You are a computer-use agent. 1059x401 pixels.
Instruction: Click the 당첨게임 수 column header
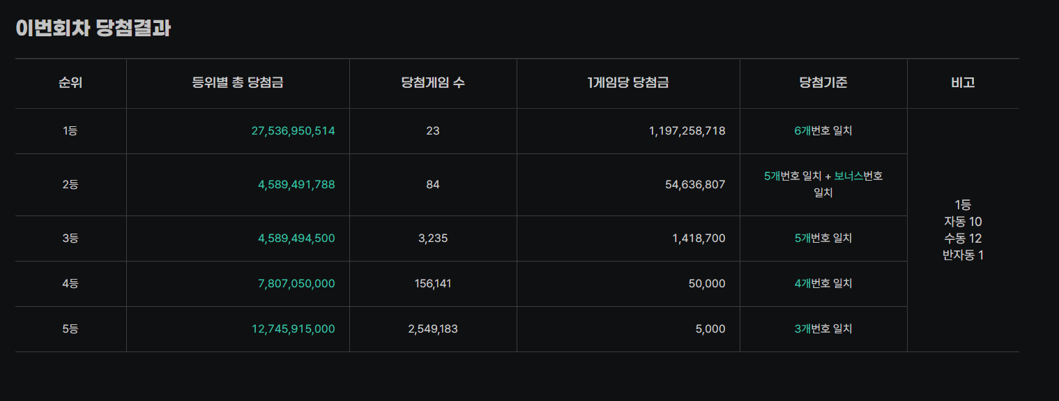pos(433,83)
